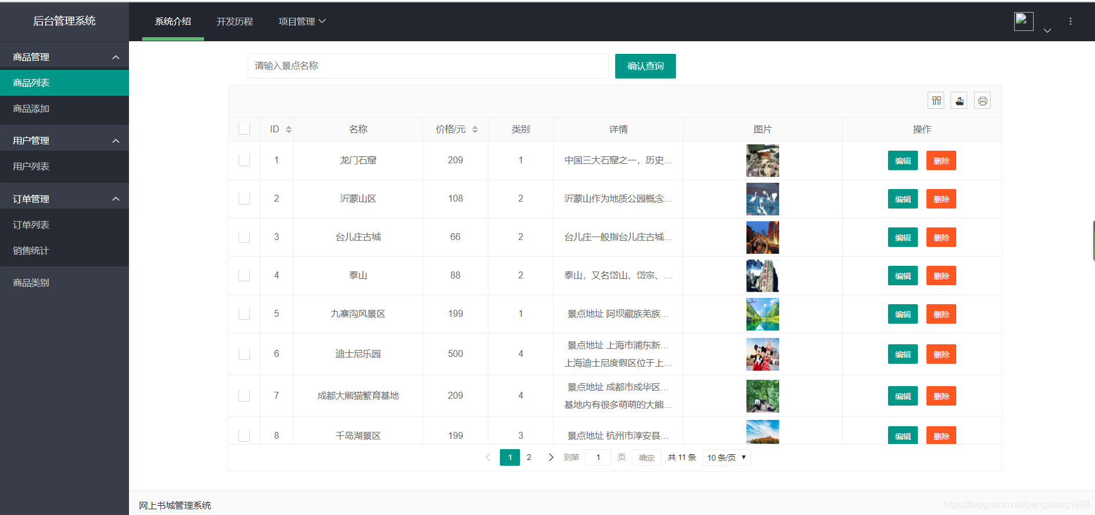
Task: Go to page 2 of the table
Action: click(x=529, y=457)
